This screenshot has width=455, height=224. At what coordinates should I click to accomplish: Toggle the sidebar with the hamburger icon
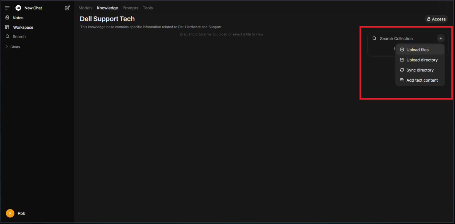click(x=7, y=8)
